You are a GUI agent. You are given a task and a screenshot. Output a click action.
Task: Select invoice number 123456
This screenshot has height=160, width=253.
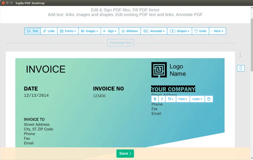click(x=99, y=96)
